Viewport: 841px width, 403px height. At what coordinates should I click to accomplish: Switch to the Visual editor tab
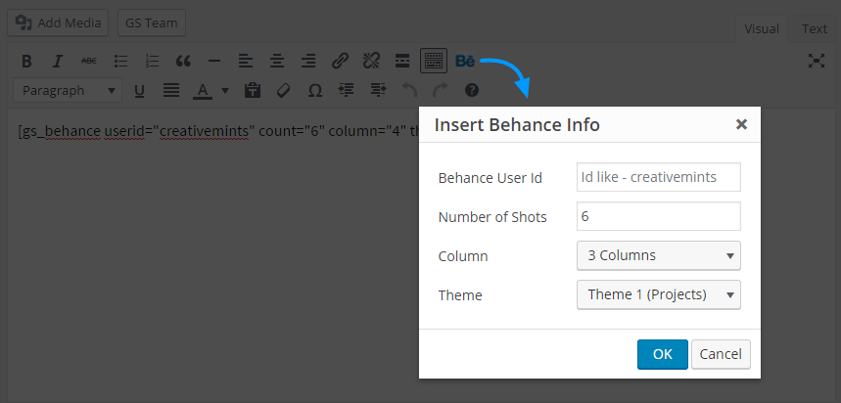[x=761, y=29]
